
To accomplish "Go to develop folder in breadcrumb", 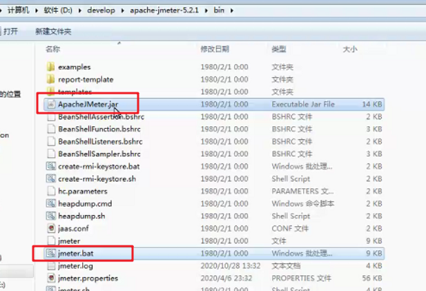I will [x=101, y=10].
